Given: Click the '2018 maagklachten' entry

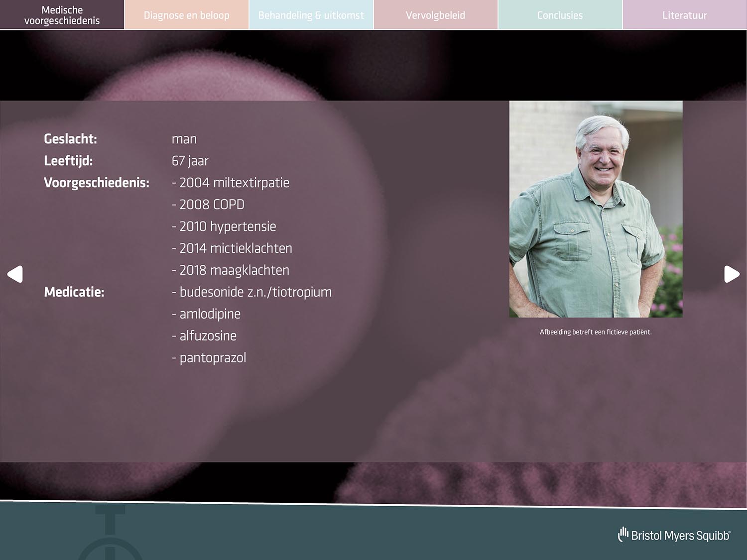Looking at the screenshot, I should pyautogui.click(x=231, y=270).
